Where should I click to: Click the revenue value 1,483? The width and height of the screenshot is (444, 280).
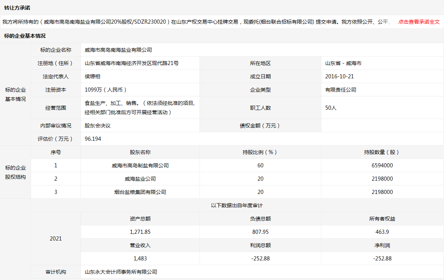140,259
